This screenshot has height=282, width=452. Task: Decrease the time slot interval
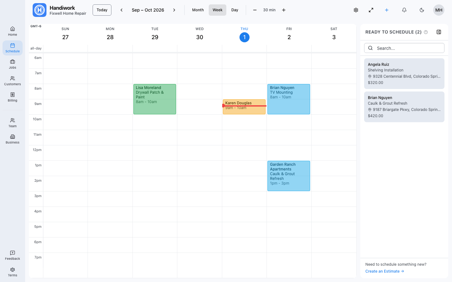(255, 10)
